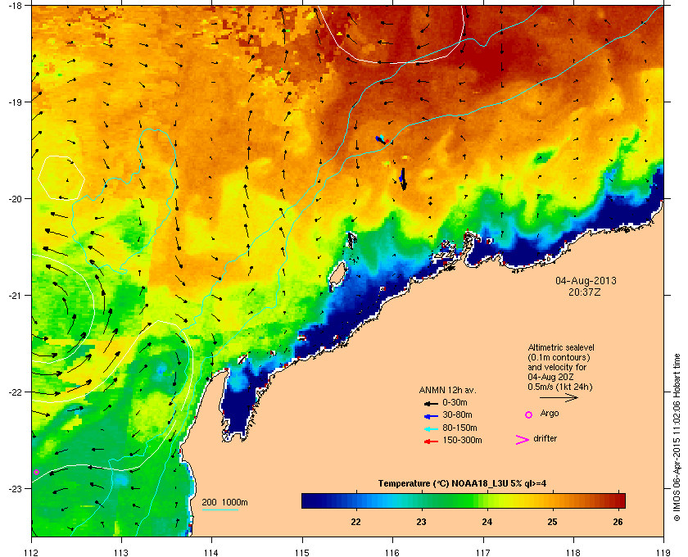This screenshot has height=557, width=688.
Task: Click the "04-Aug 20Z" text
Action: [551, 377]
